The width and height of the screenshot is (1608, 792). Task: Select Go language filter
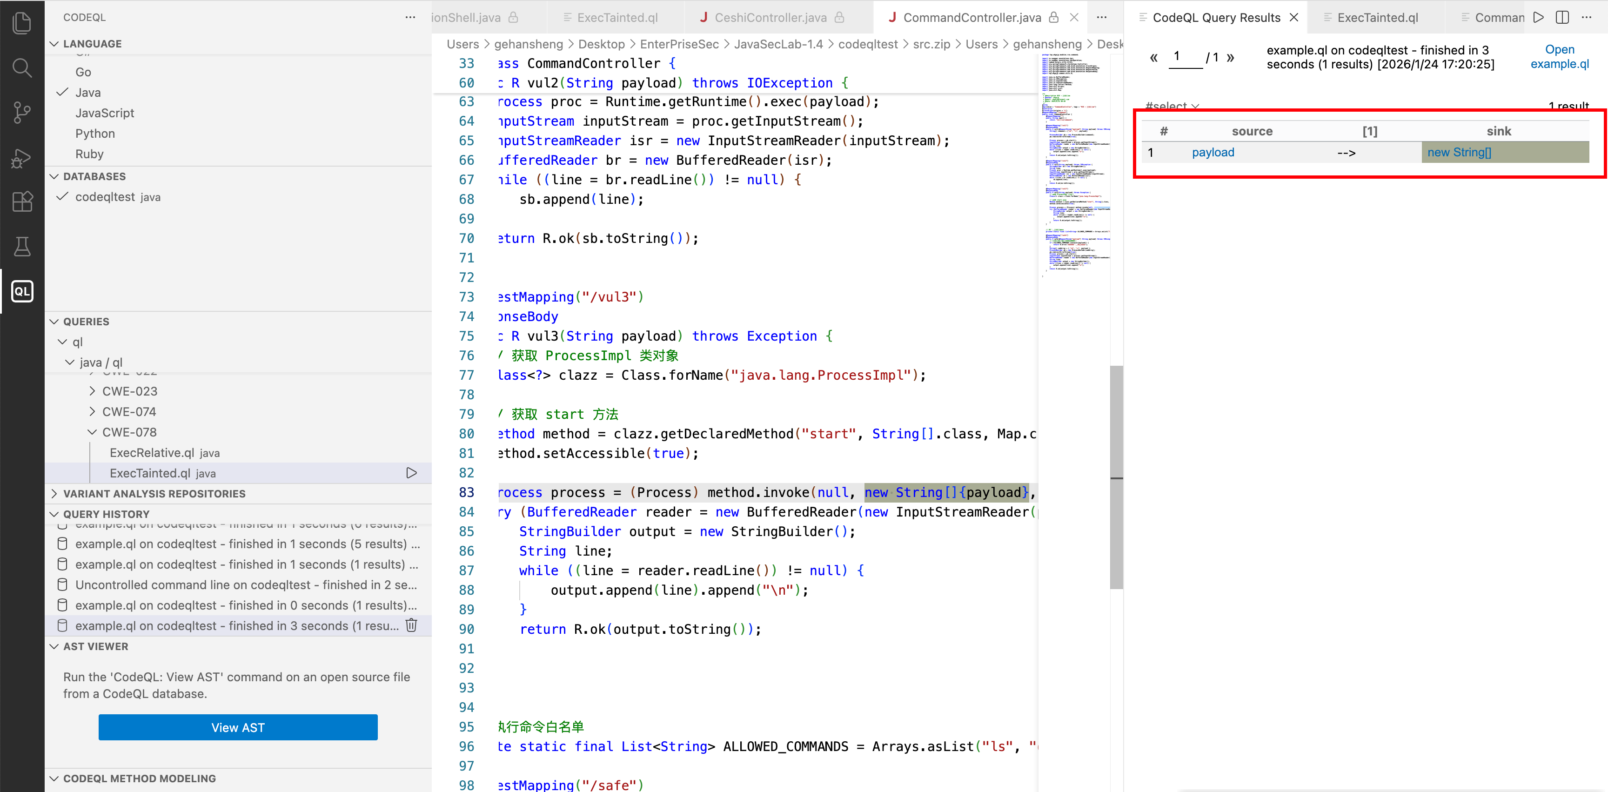tap(83, 73)
